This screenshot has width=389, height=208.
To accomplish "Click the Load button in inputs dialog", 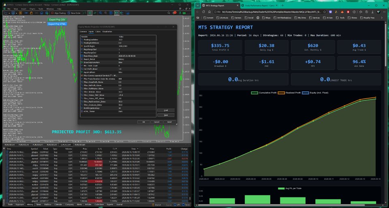I will [166, 110].
